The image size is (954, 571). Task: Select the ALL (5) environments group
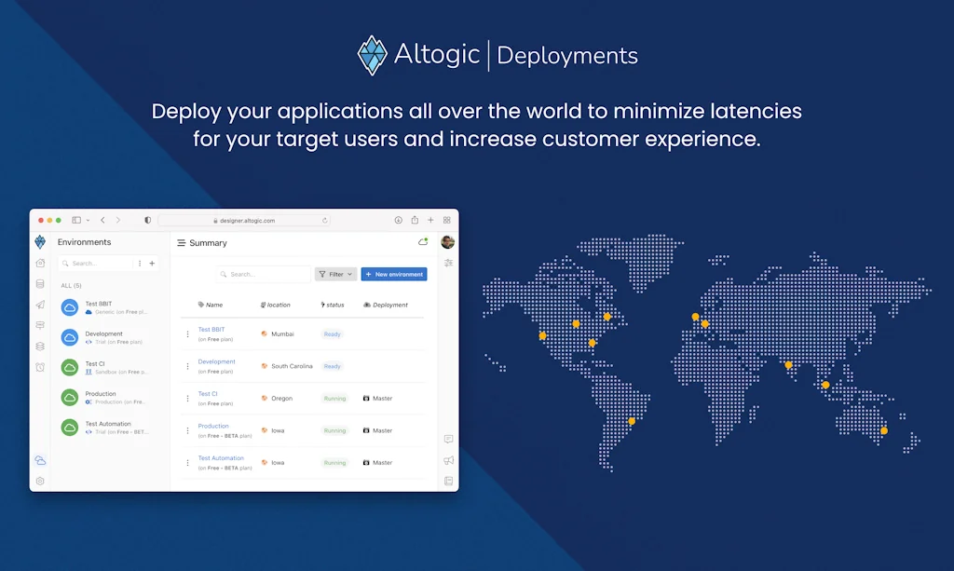(71, 285)
